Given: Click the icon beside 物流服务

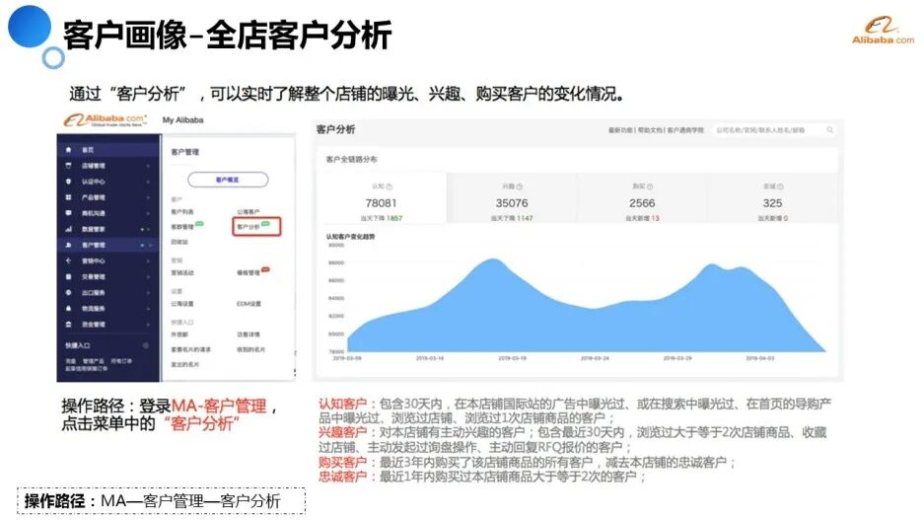Looking at the screenshot, I should click(69, 308).
